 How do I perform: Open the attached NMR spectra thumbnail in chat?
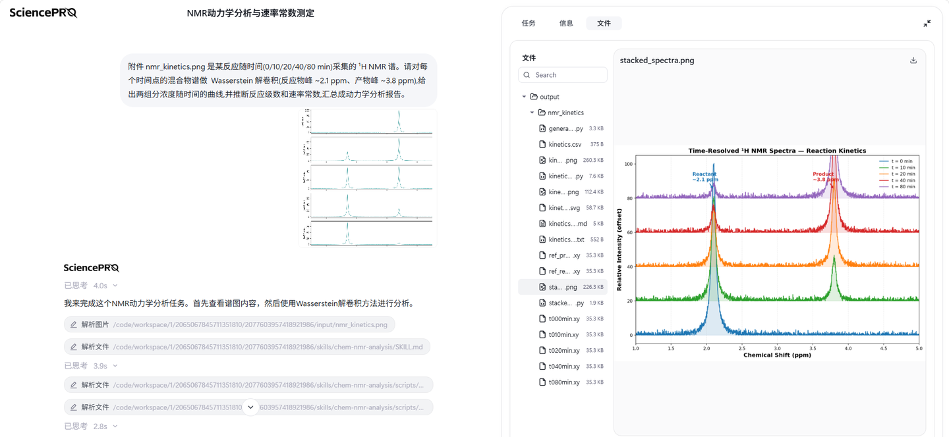tap(368, 178)
